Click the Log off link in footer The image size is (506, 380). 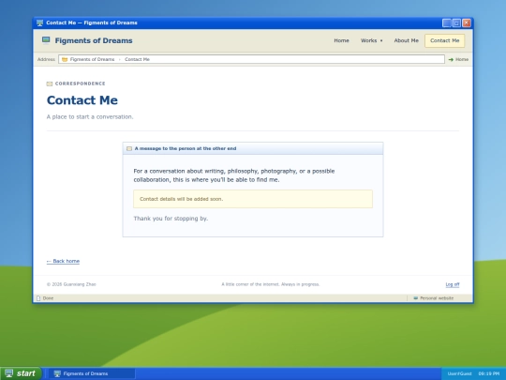point(452,284)
